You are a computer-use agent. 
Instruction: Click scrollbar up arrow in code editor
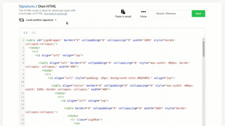click(204, 39)
